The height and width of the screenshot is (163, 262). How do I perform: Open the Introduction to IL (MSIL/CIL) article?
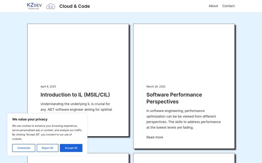click(x=75, y=95)
